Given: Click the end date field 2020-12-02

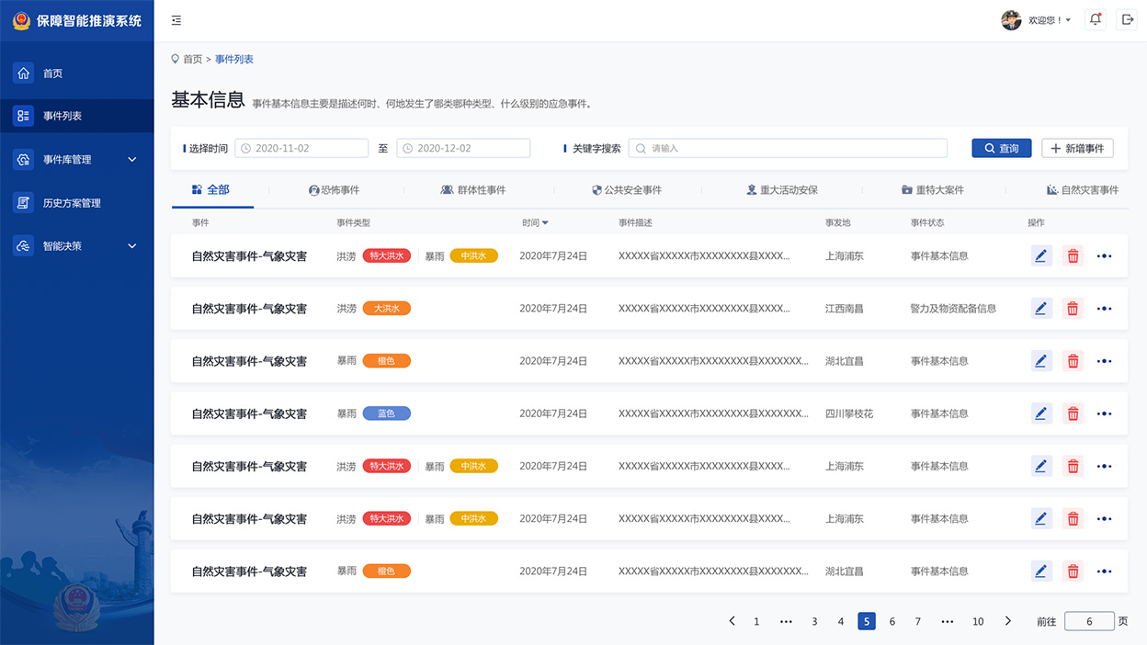Looking at the screenshot, I should click(x=463, y=148).
